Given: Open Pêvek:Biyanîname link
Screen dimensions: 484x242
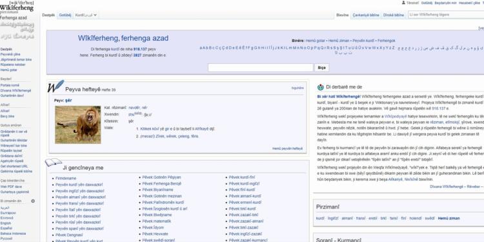Looking at the screenshot, I should (x=157, y=190).
